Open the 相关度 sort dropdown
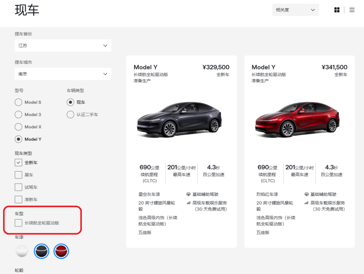The width and height of the screenshot is (364, 274). pyautogui.click(x=296, y=10)
